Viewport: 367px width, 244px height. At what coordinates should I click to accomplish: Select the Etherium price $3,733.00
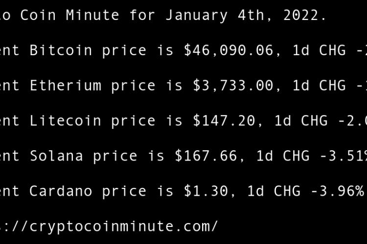tap(233, 85)
